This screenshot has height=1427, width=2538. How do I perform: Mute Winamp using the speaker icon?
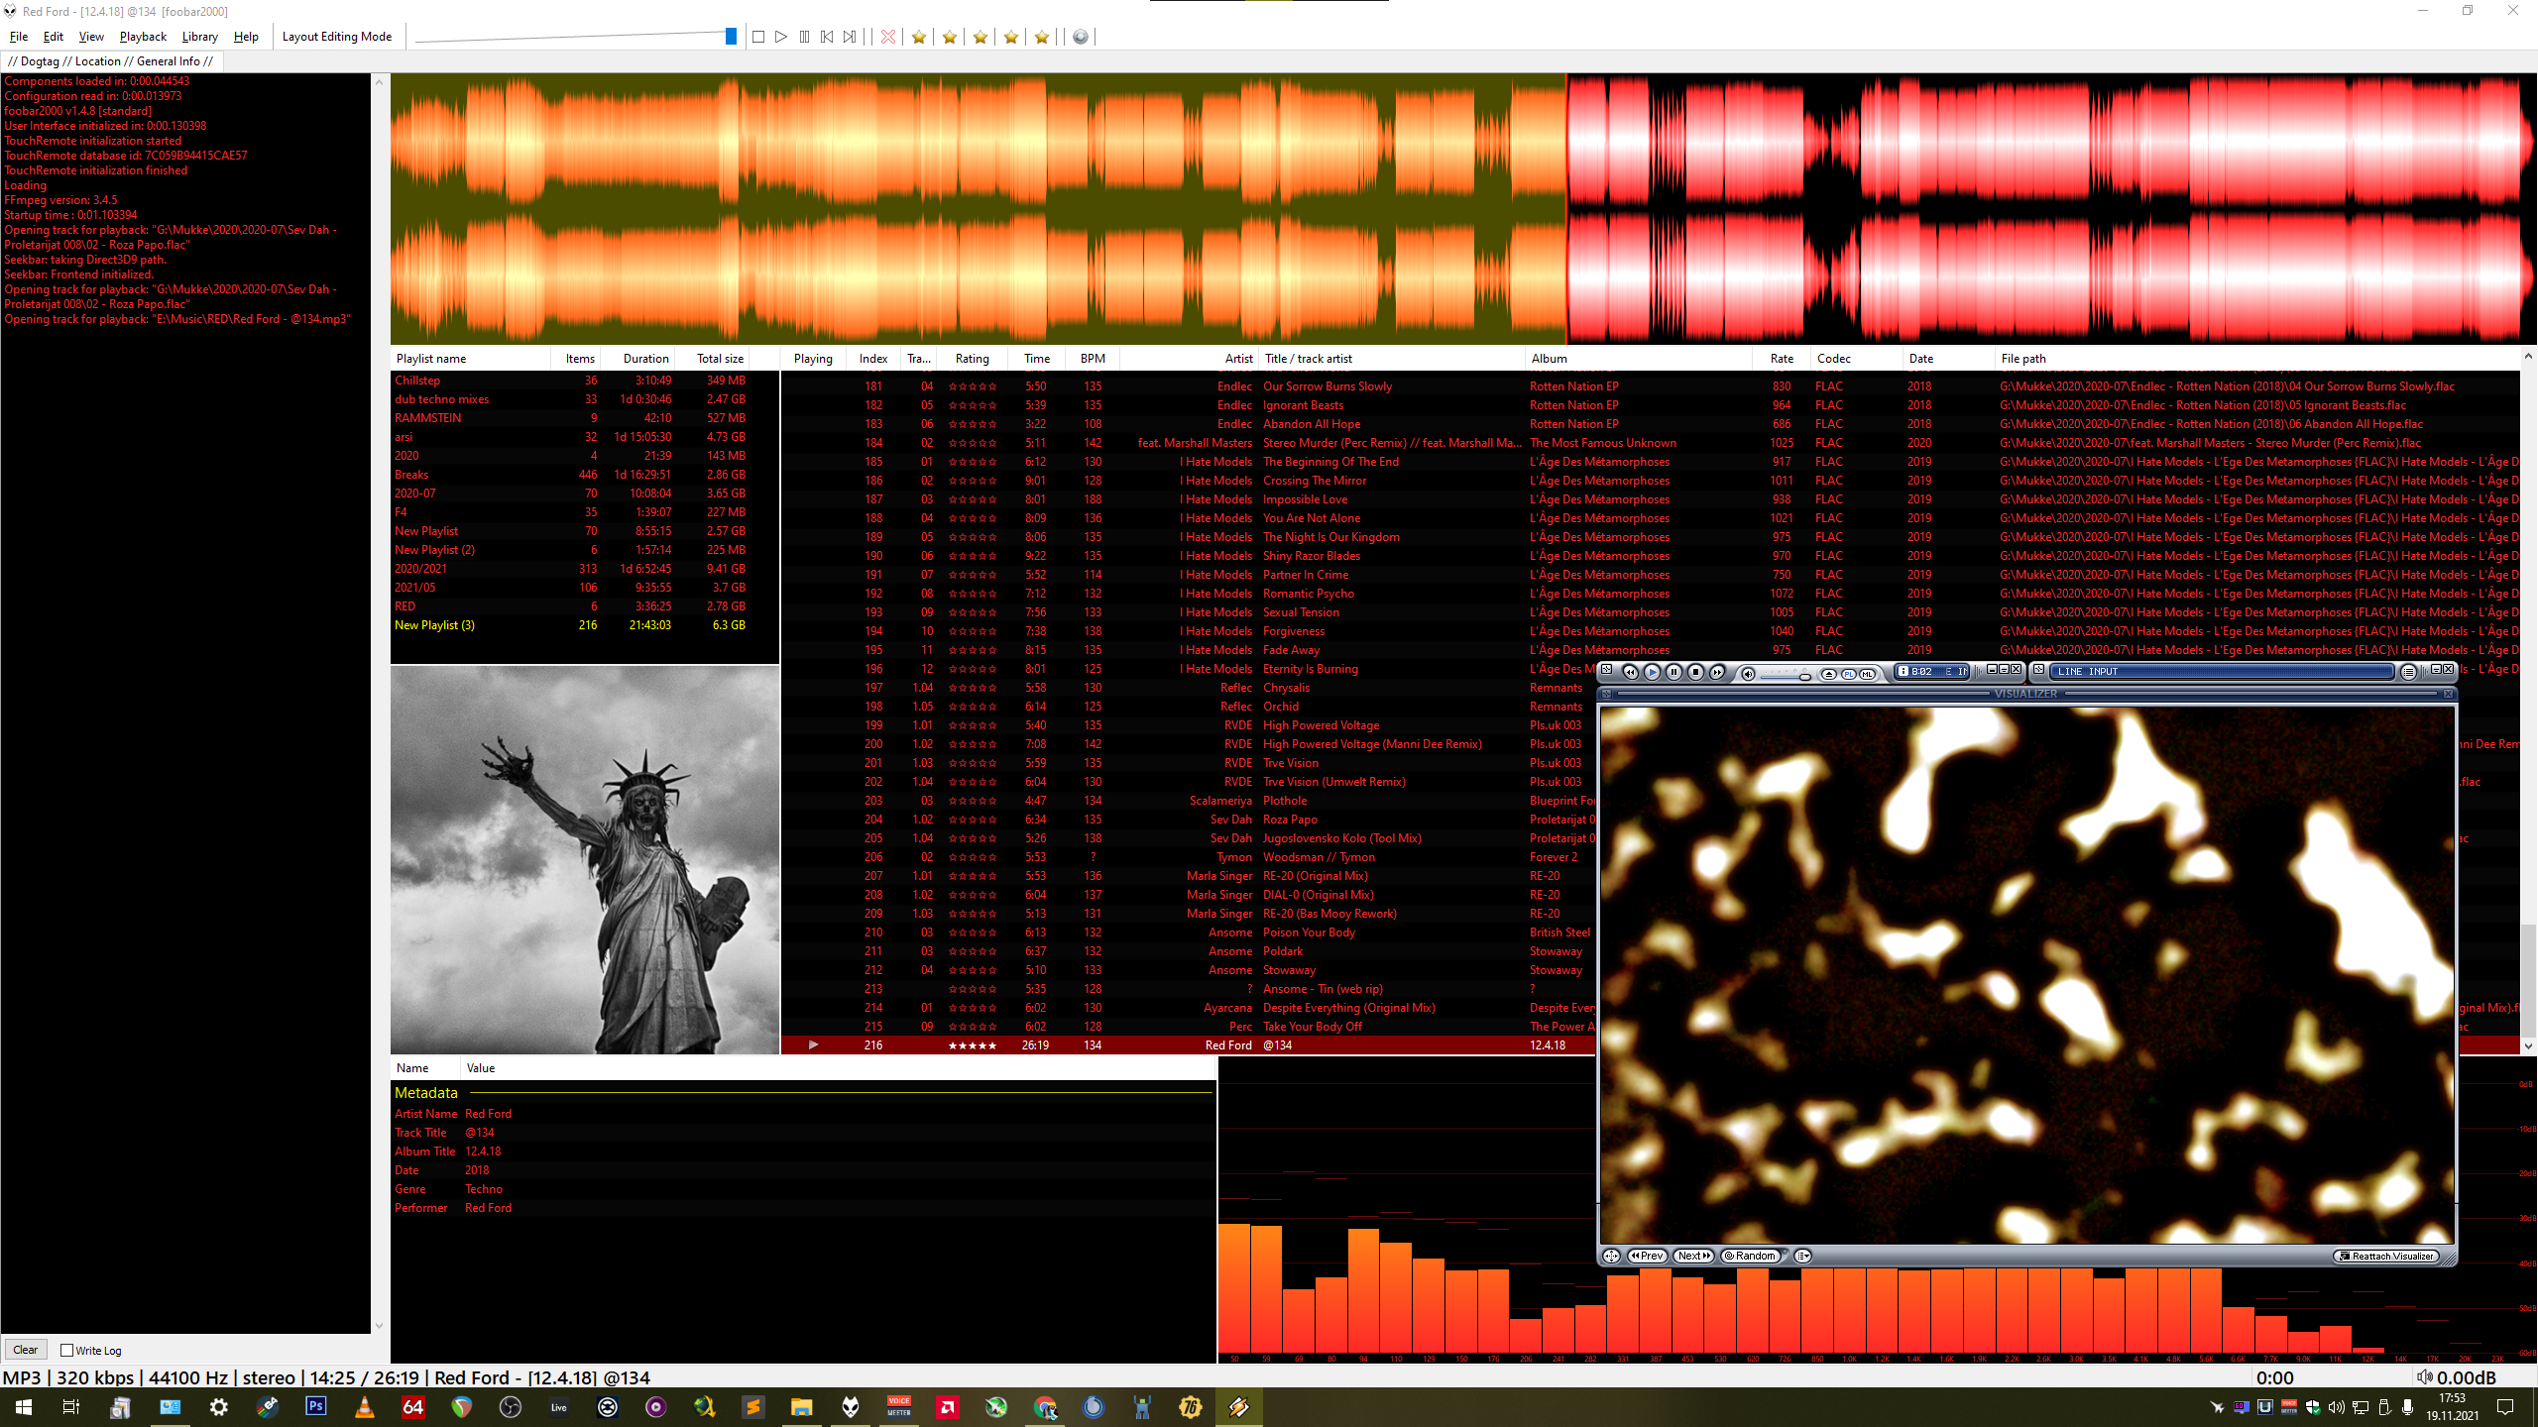coord(1748,674)
